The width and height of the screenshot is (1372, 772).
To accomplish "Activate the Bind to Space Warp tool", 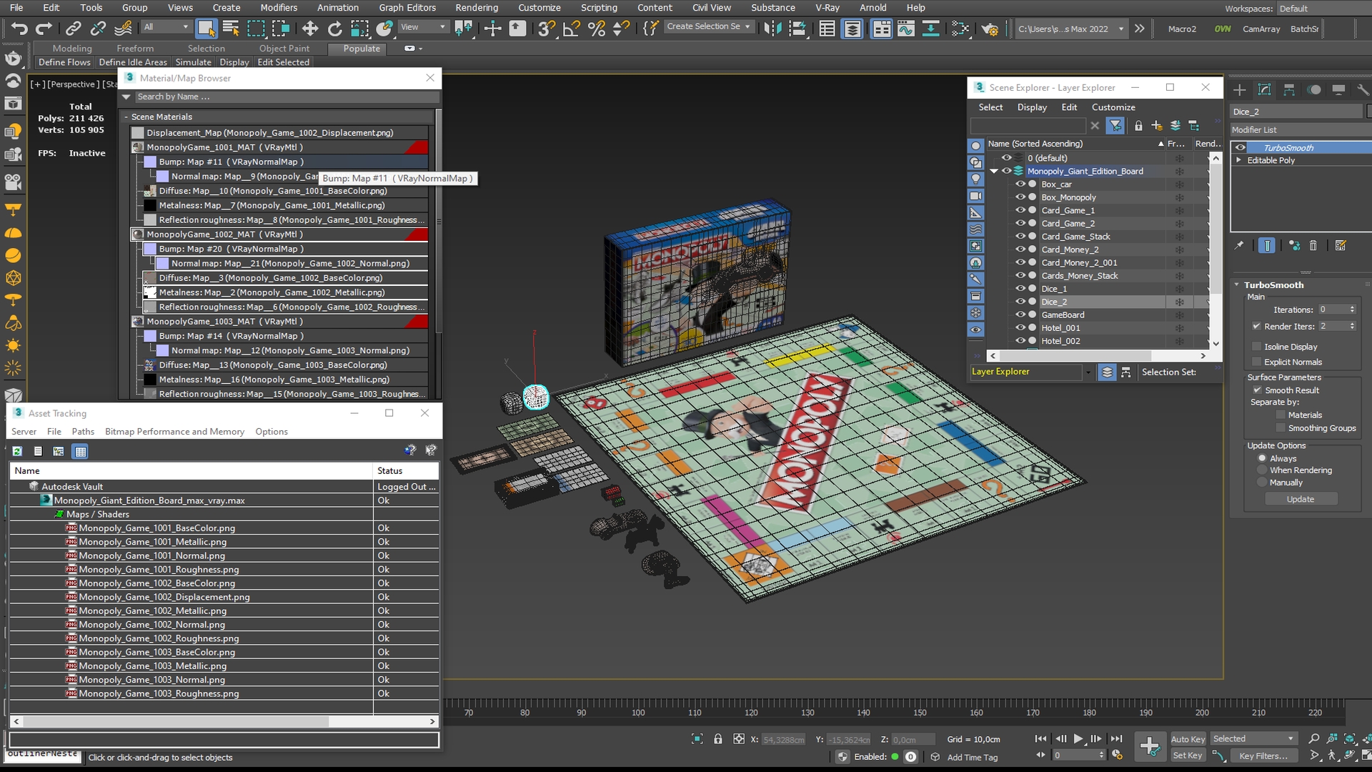I will coord(123,29).
